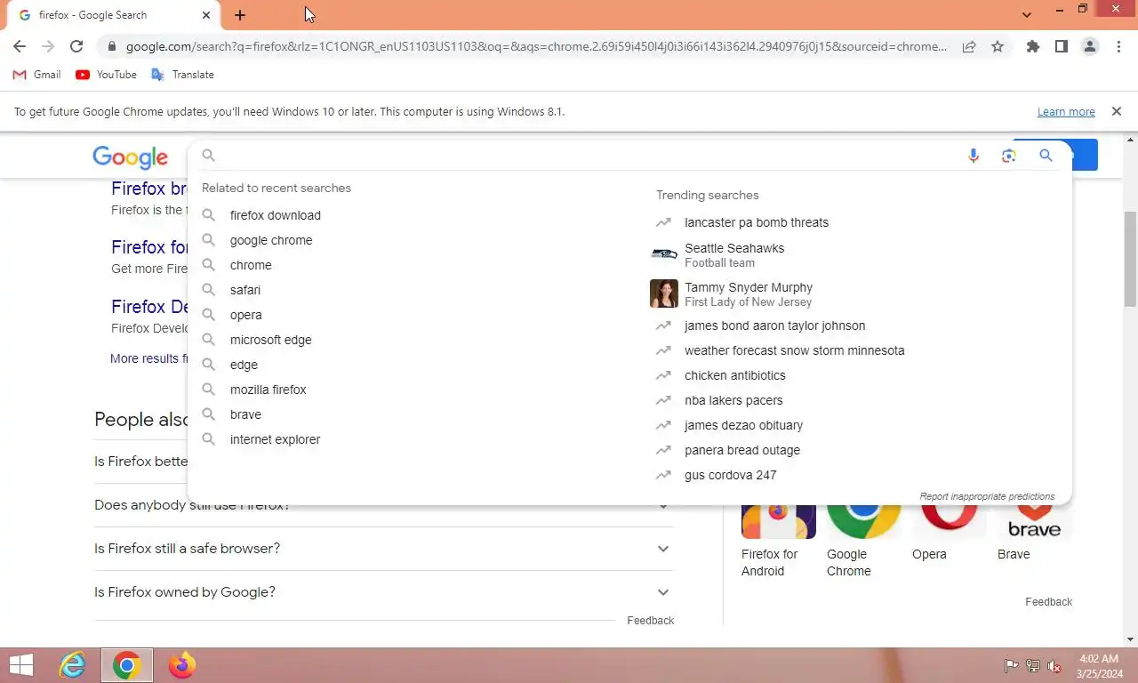Open the Translate bookmark
Viewport: 1138px width, 683px height.
(x=182, y=75)
